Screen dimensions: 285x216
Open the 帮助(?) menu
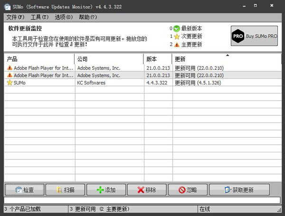pyautogui.click(x=87, y=17)
